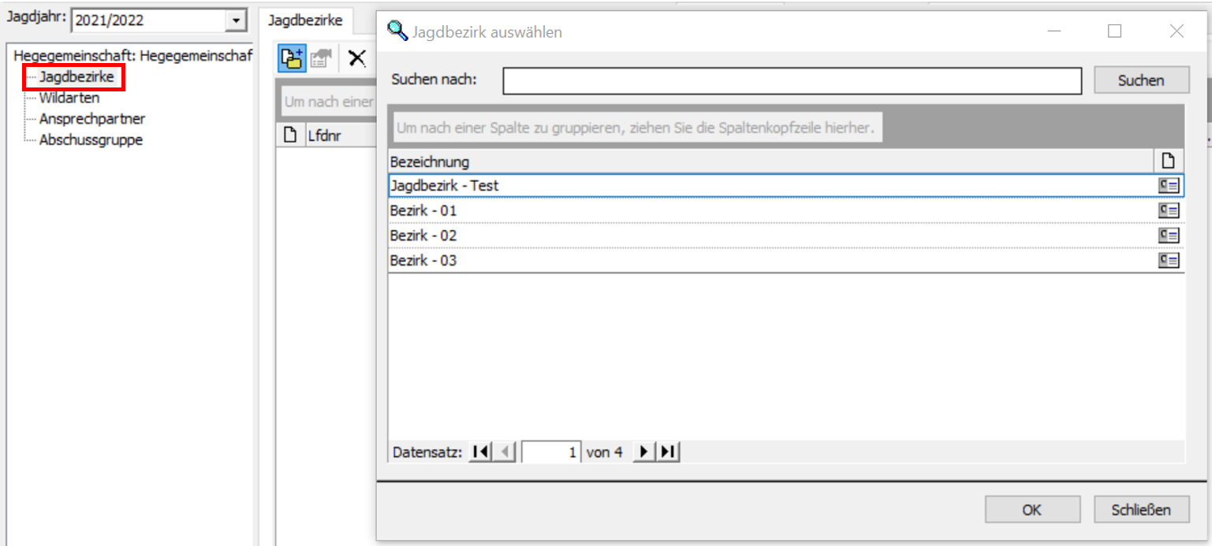Go to the next record in navigator

click(x=644, y=452)
